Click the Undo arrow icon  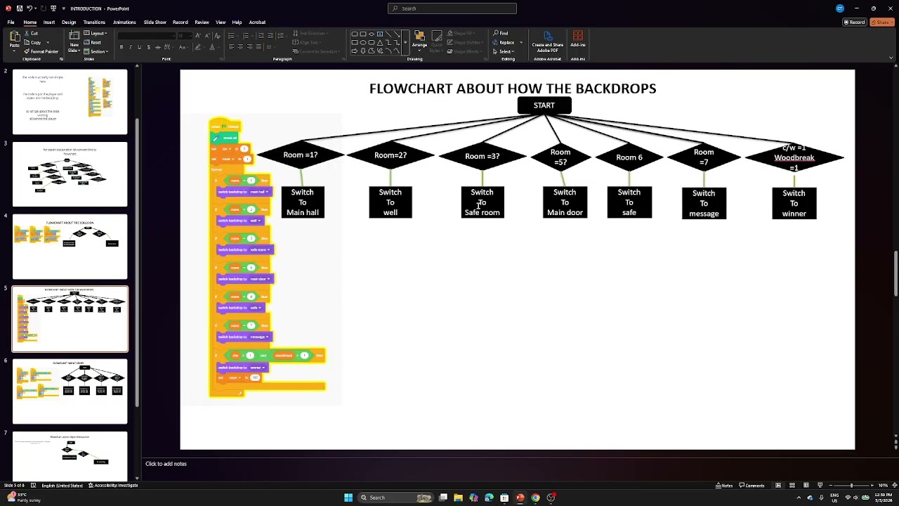(31, 8)
